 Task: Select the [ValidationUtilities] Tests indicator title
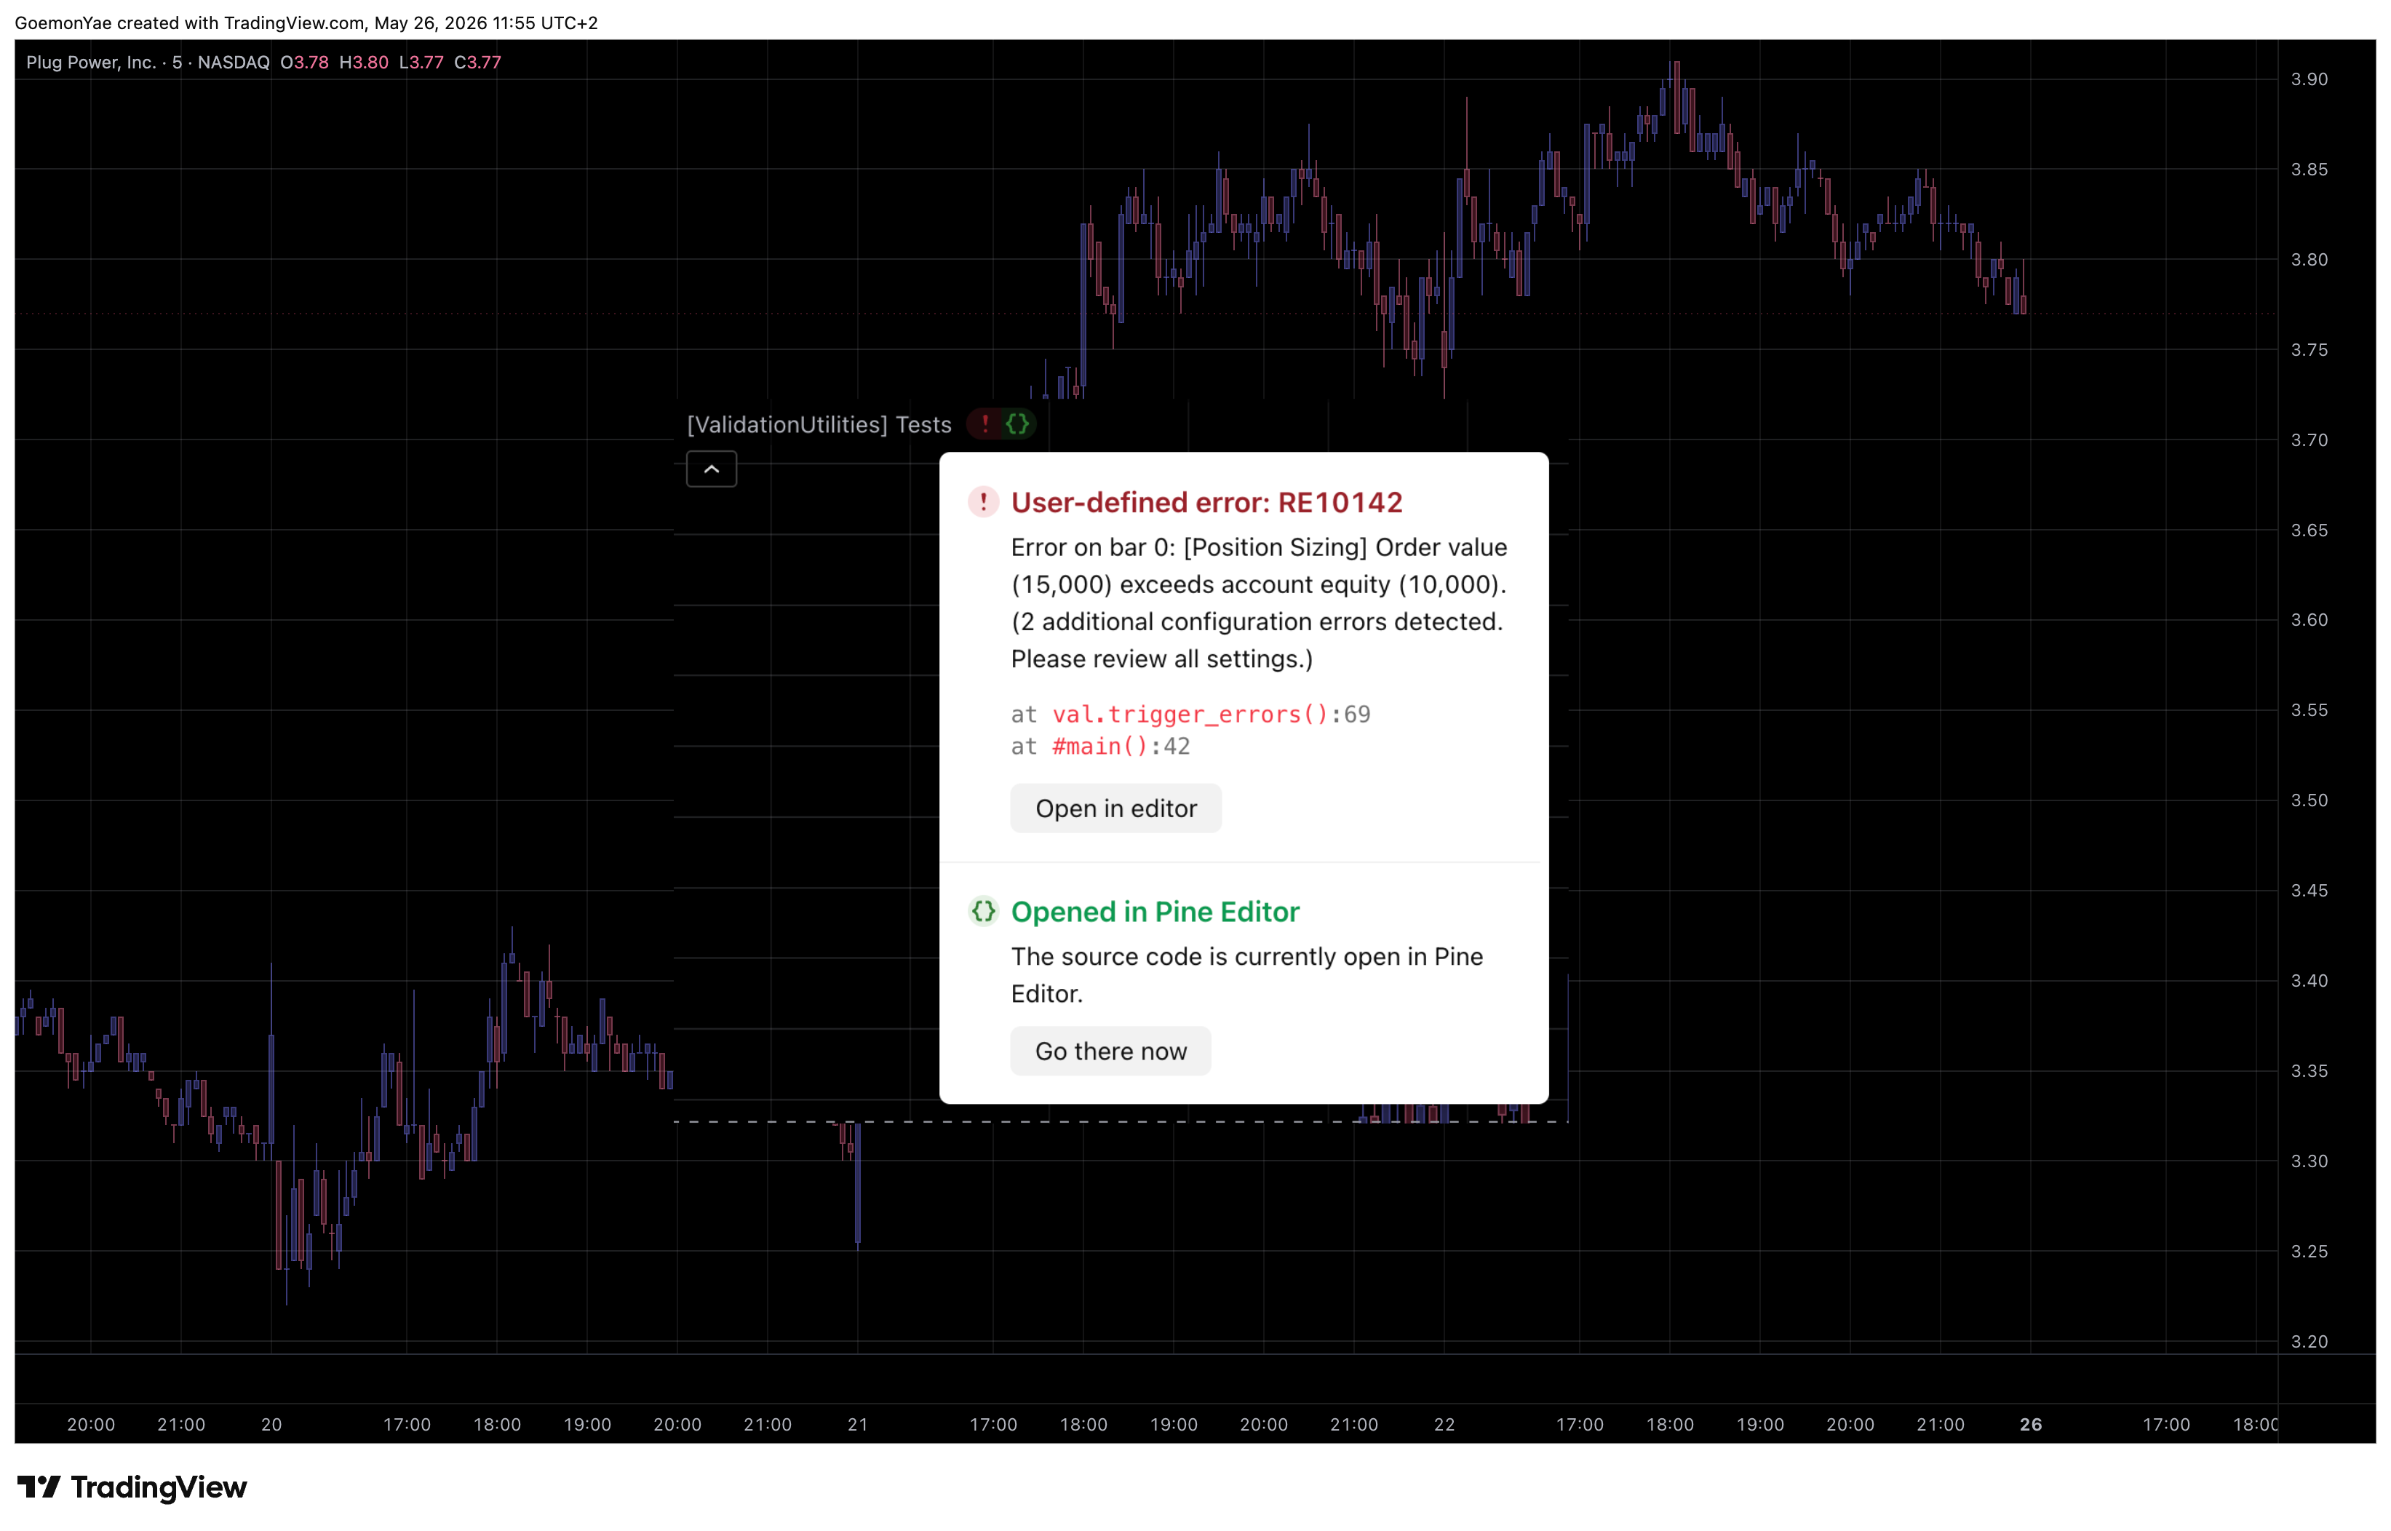[819, 424]
